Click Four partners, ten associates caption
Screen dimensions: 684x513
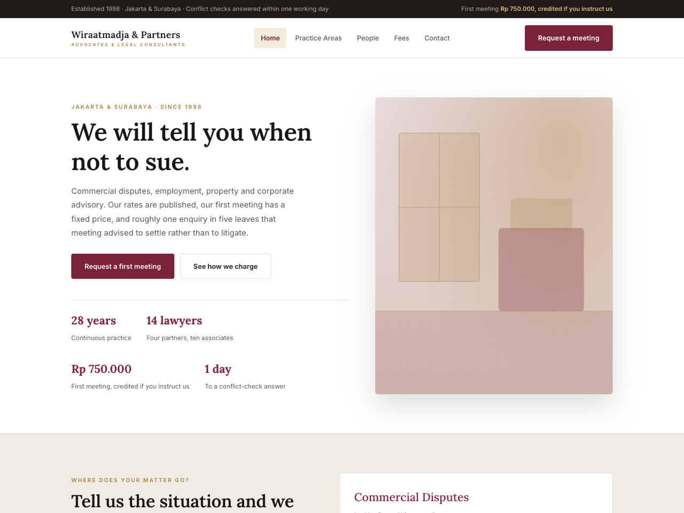click(x=190, y=338)
